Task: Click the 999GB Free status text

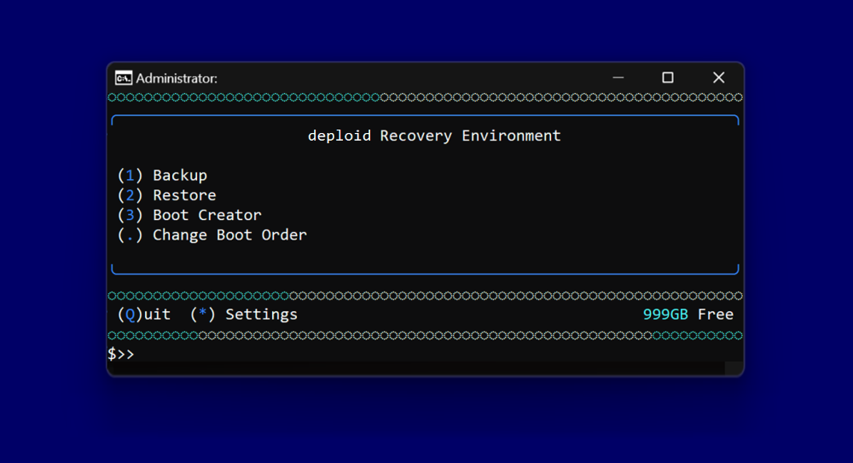Action: tap(688, 314)
